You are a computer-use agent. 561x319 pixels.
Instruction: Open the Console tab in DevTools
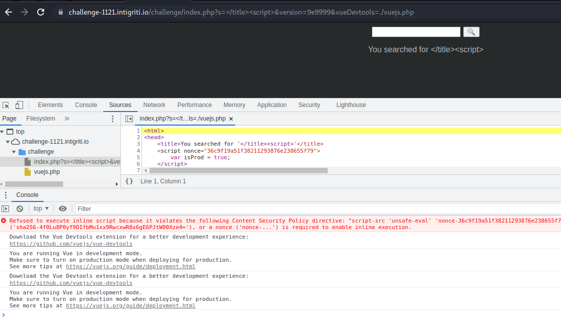pyautogui.click(x=86, y=105)
